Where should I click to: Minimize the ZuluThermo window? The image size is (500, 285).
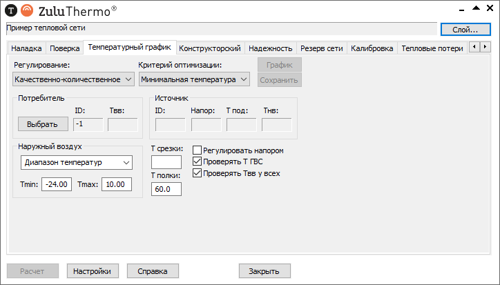point(461,10)
